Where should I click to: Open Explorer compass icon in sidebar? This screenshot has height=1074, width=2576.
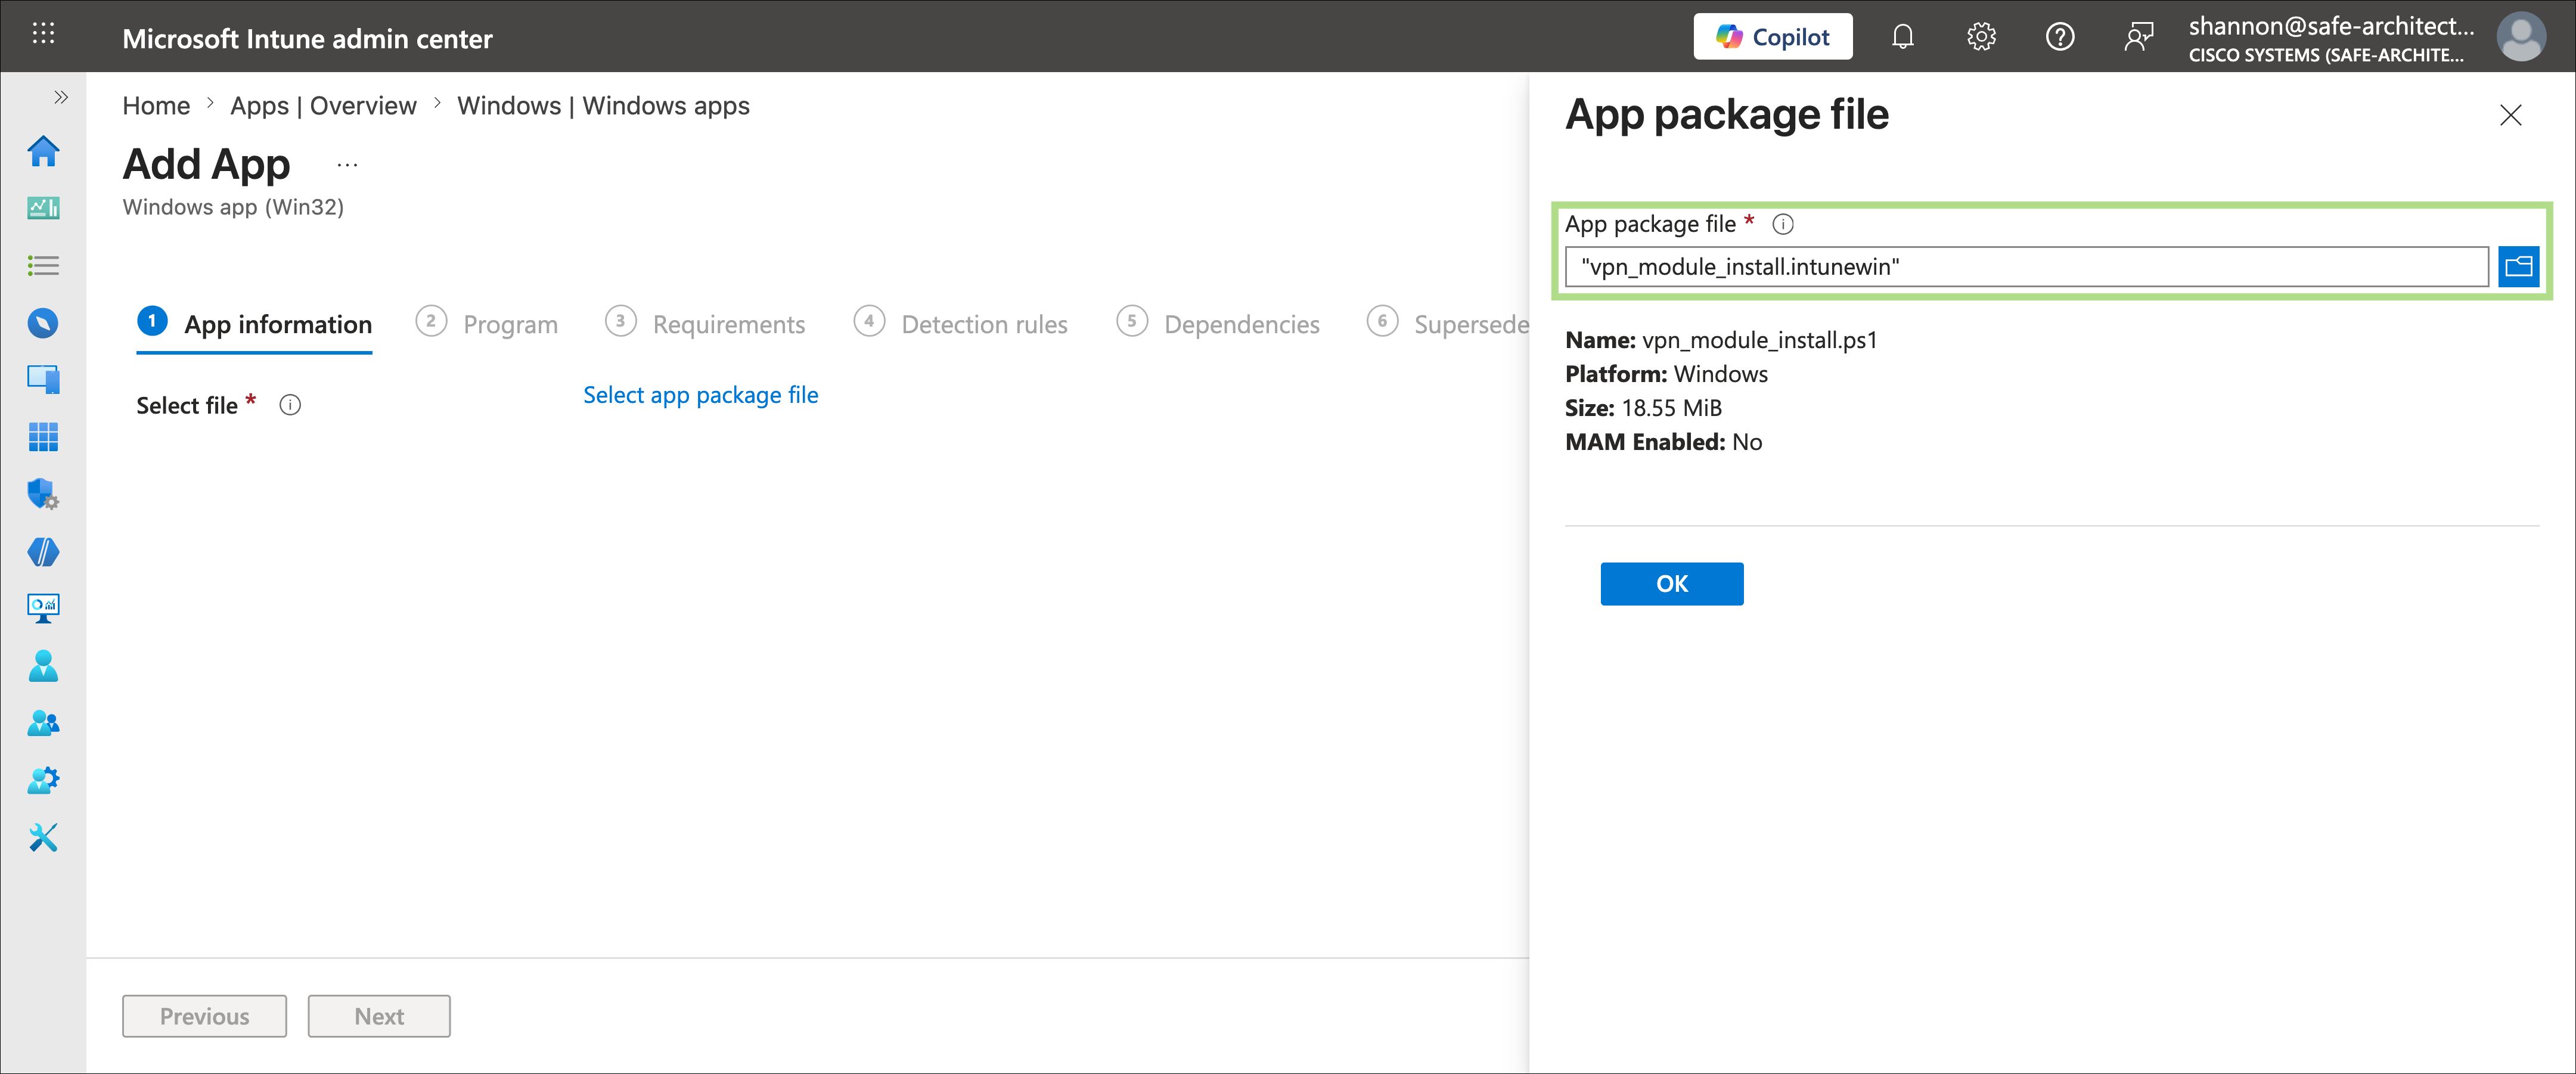pyautogui.click(x=43, y=323)
